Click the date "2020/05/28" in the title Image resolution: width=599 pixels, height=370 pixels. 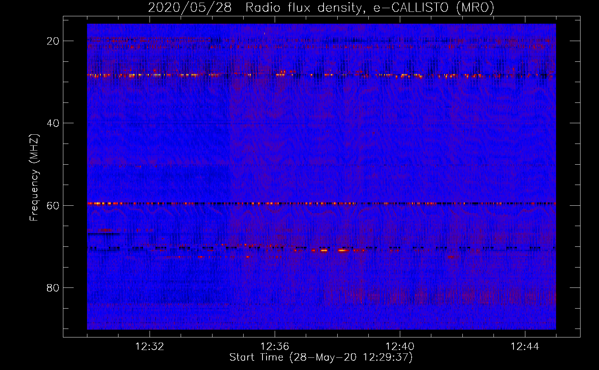(190, 7)
